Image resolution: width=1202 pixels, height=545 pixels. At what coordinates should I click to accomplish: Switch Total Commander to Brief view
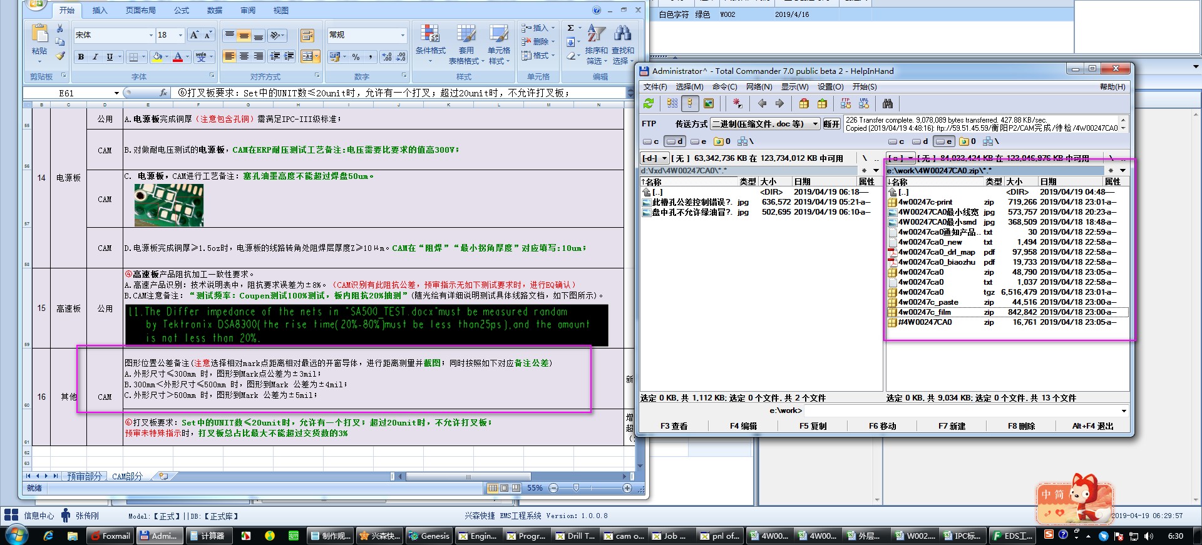672,103
